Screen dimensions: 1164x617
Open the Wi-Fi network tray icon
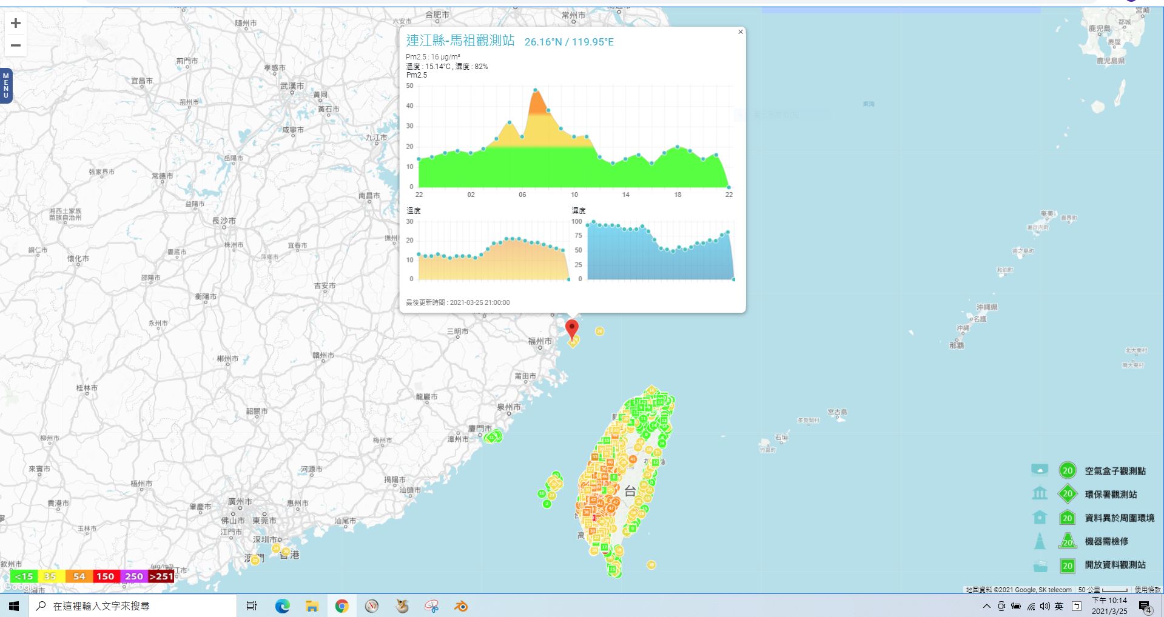tap(1031, 606)
